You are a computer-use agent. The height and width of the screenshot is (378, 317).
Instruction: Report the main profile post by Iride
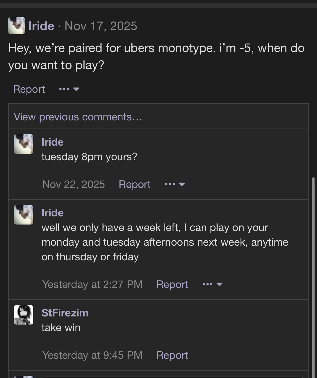(29, 89)
